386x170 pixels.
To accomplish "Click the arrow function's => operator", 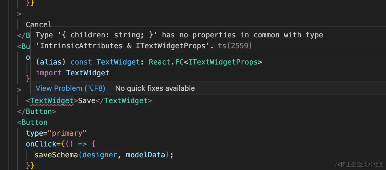I will pyautogui.click(x=82, y=144).
